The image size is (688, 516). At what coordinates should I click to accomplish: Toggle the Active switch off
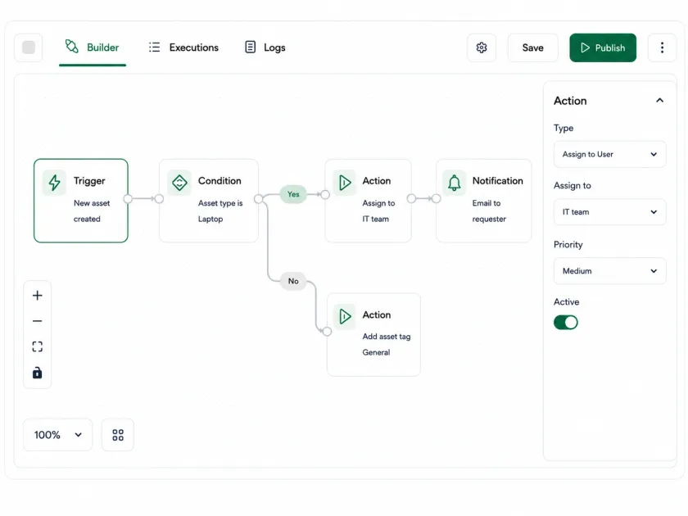(566, 323)
